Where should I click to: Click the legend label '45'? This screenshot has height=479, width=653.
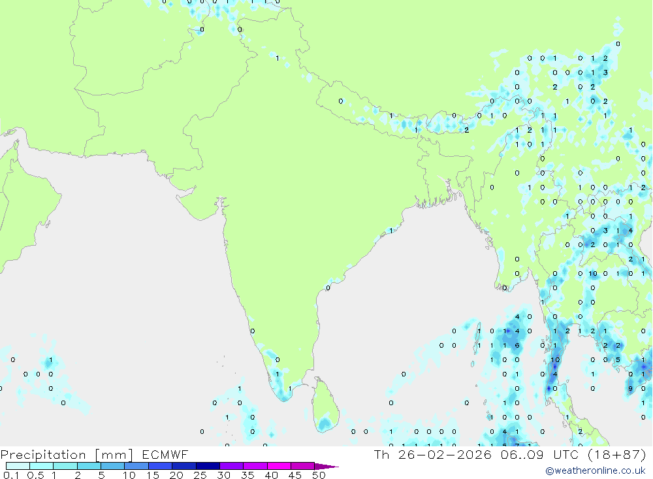[295, 475]
